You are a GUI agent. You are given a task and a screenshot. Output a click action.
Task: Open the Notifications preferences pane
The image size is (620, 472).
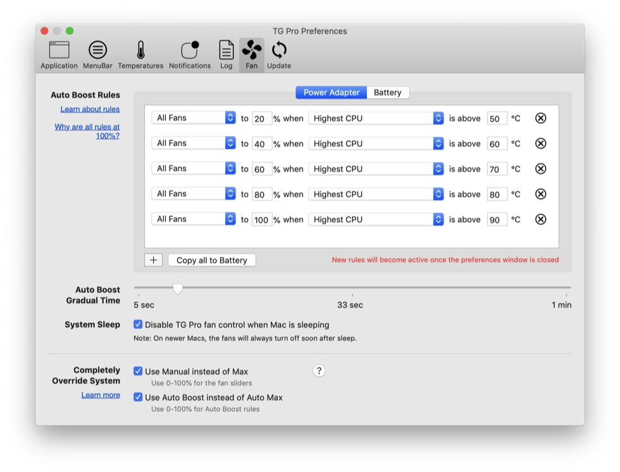coord(190,55)
